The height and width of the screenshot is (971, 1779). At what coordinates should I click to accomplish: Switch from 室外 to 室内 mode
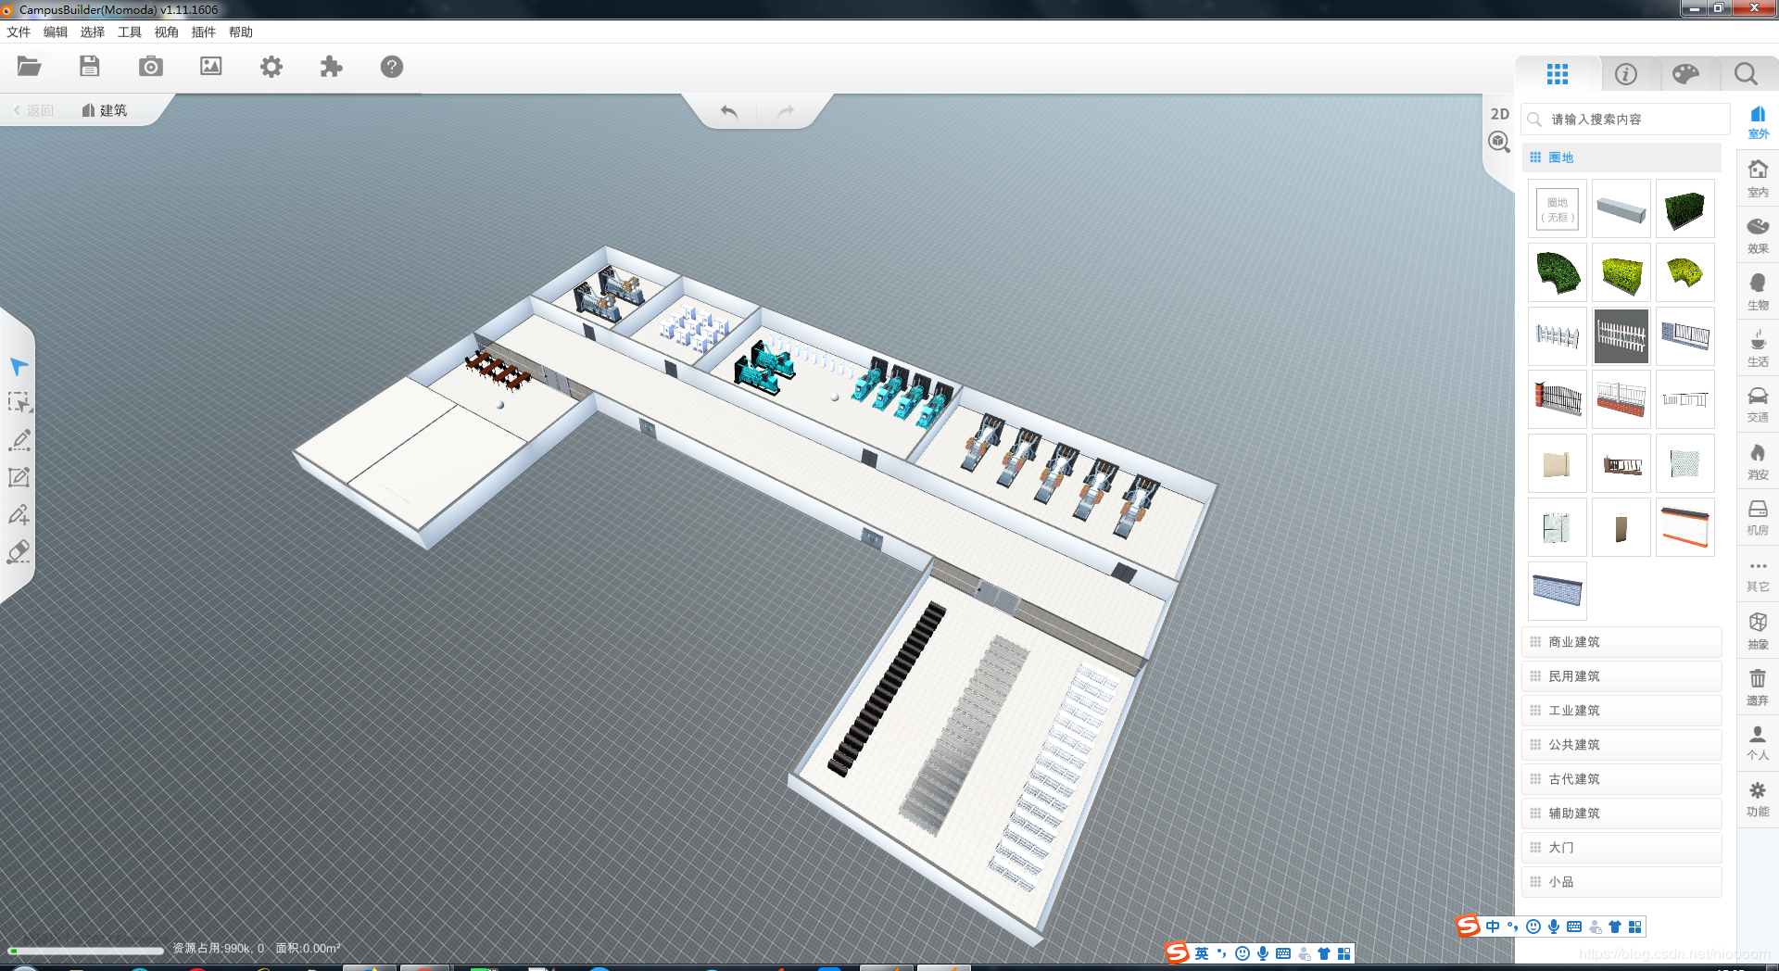point(1757,178)
